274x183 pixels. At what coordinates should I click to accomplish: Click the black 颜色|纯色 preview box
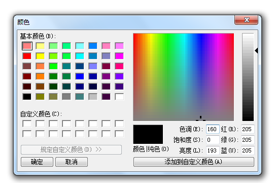(x=148, y=134)
